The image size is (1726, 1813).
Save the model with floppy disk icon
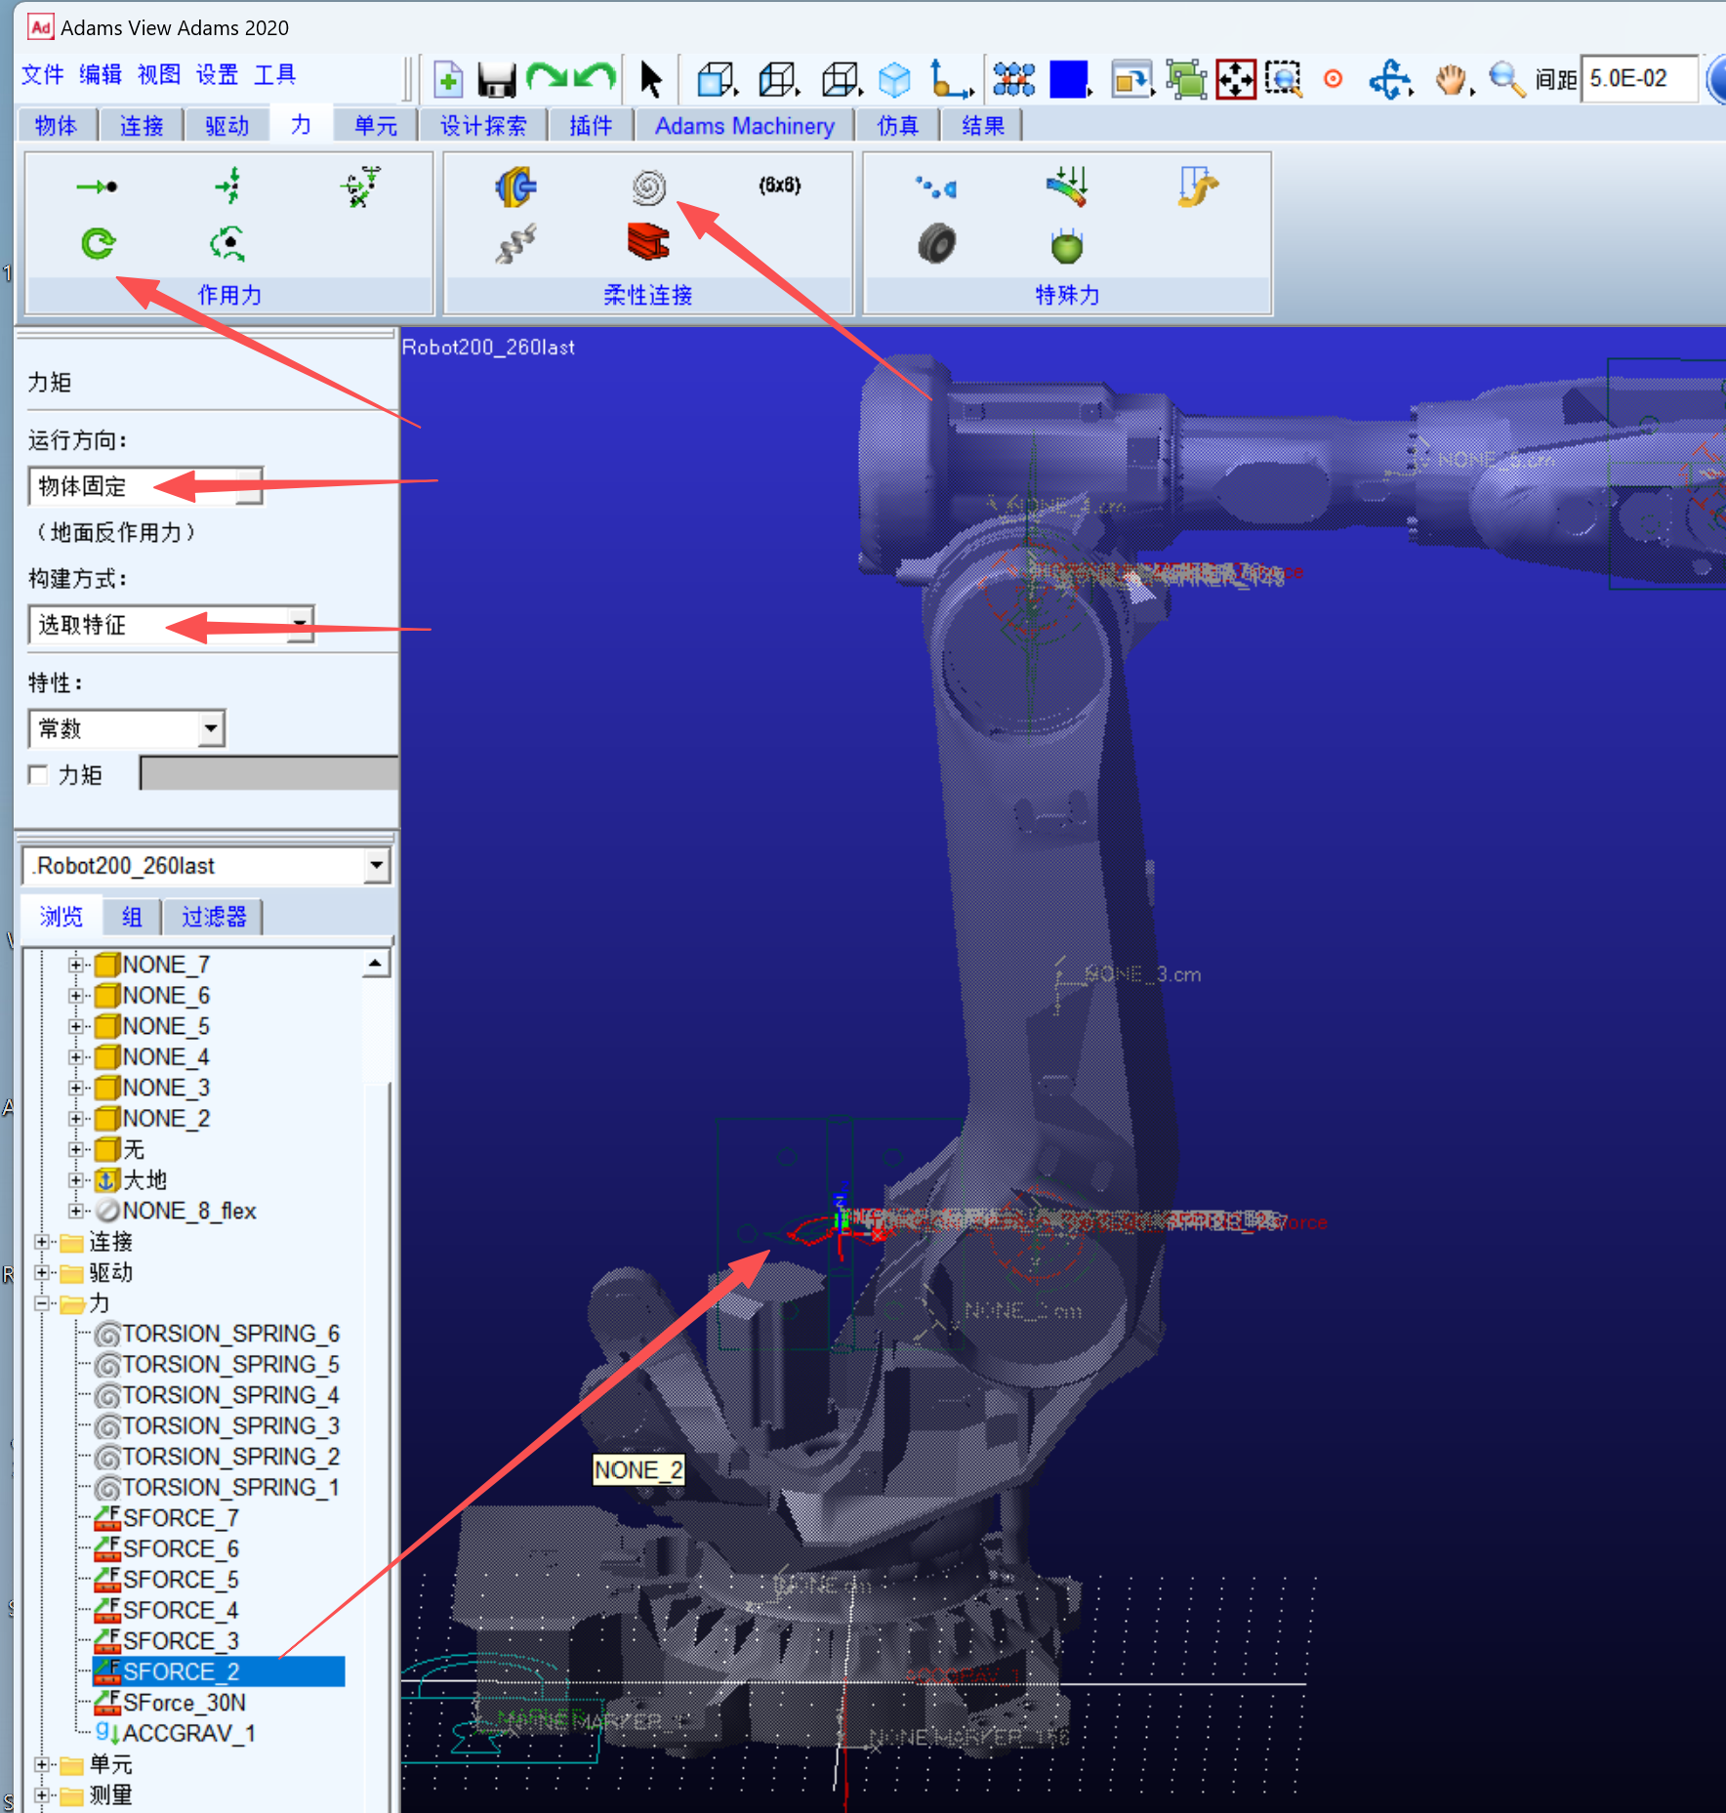click(496, 79)
